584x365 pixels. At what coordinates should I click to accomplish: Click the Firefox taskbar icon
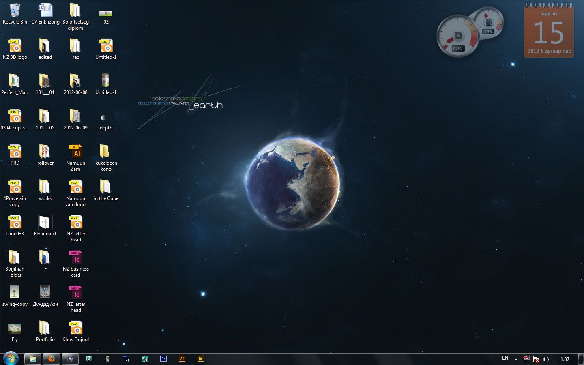tap(52, 359)
